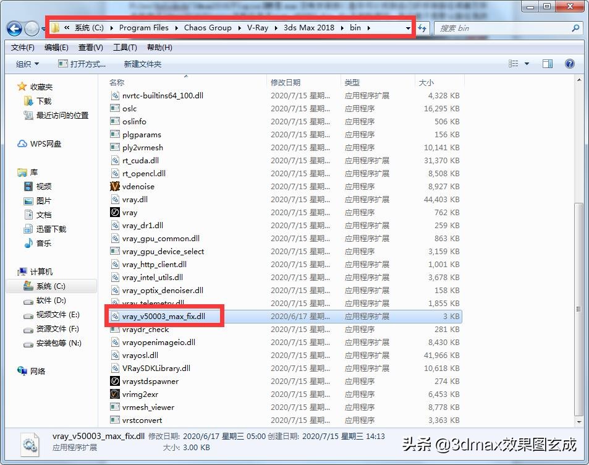Image resolution: width=589 pixels, height=465 pixels.
Task: Expand the arrow after Program Files
Action: [176, 28]
